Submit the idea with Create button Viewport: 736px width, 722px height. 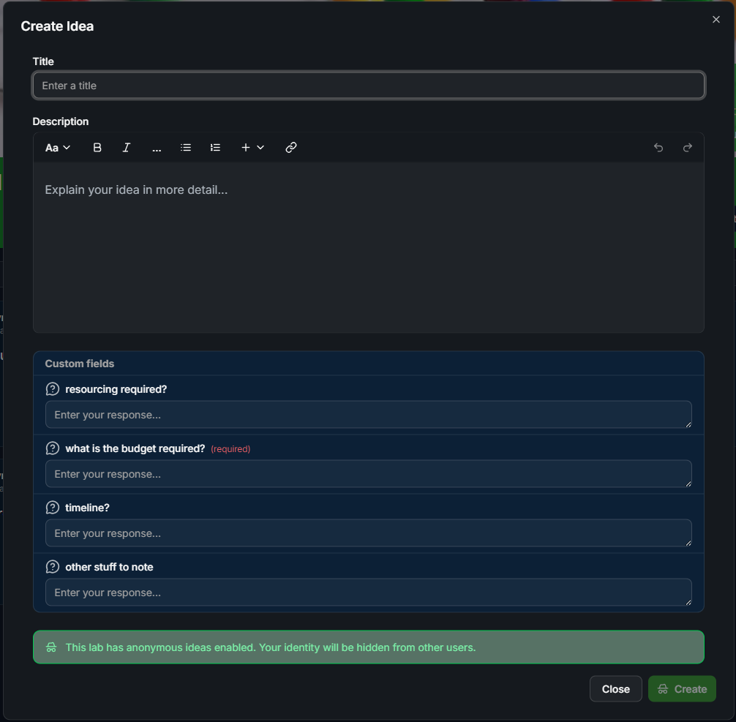pos(682,688)
